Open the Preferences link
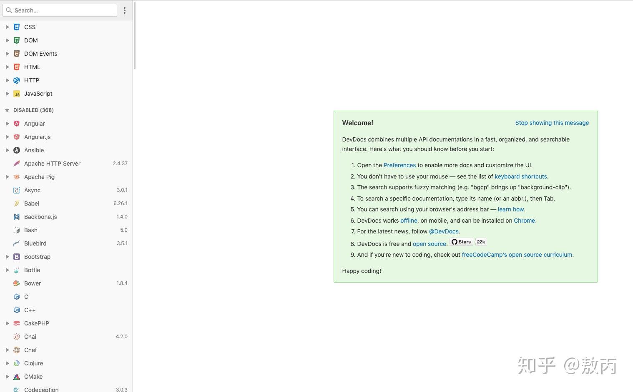 pos(399,165)
